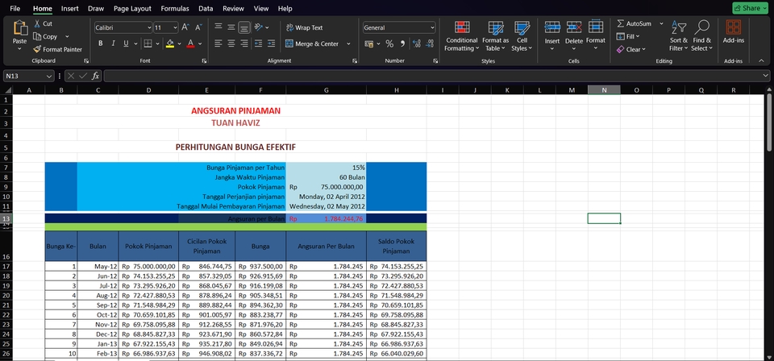Open the font size 11 dropdown
This screenshot has height=361, width=774.
tap(175, 27)
